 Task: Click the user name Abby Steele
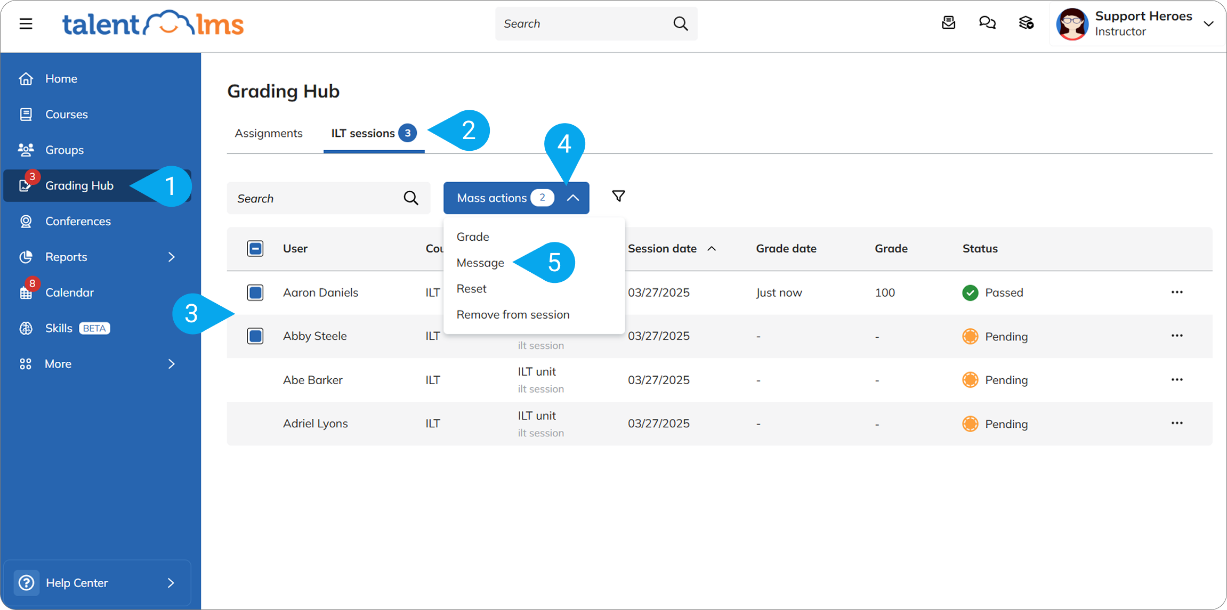pyautogui.click(x=314, y=336)
